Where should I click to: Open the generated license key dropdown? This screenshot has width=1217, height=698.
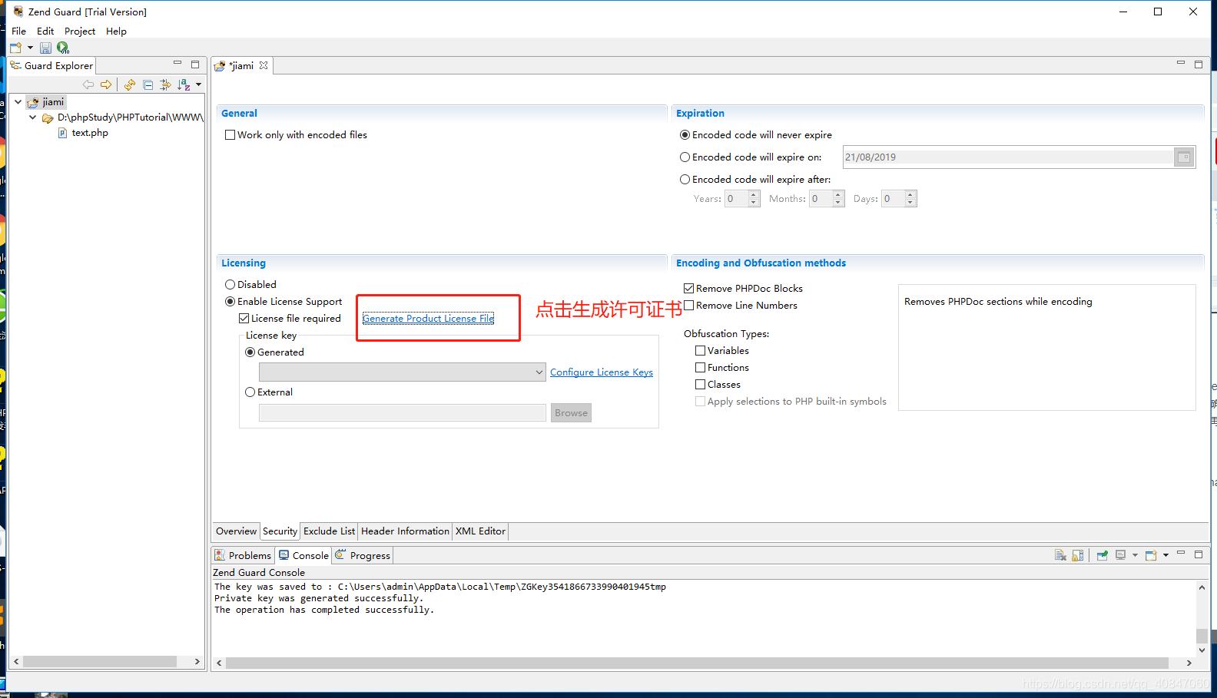point(403,372)
